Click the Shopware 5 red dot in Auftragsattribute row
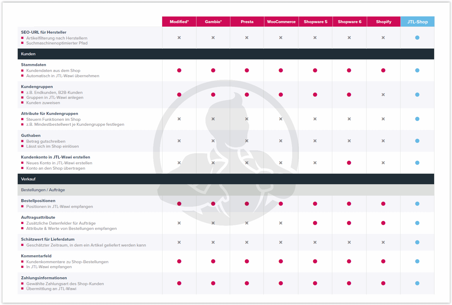This screenshot has height=305, width=452. 315,223
